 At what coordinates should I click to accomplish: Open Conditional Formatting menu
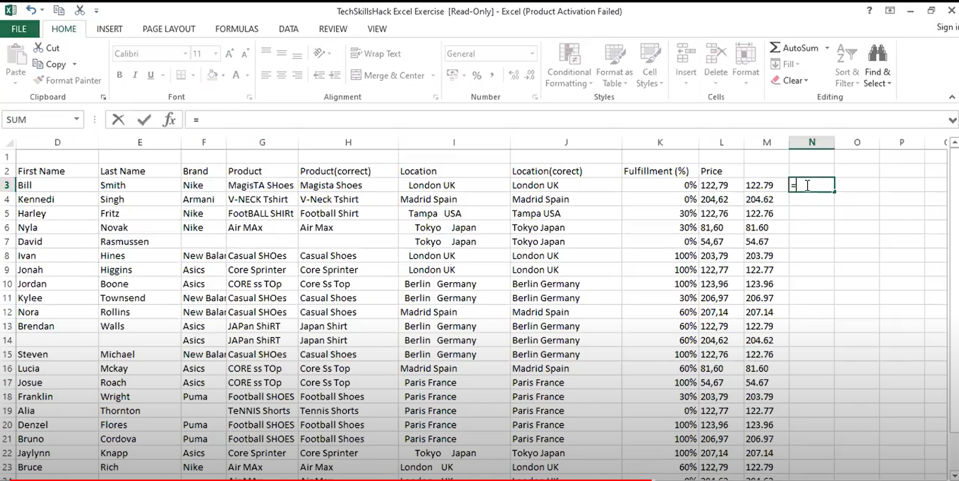coord(569,65)
